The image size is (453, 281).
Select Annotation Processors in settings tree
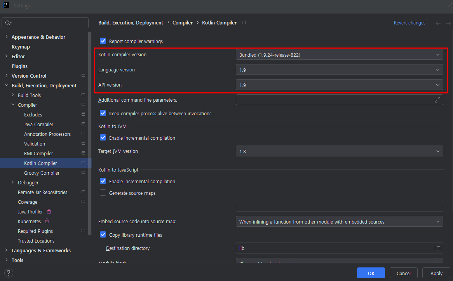pyautogui.click(x=47, y=134)
